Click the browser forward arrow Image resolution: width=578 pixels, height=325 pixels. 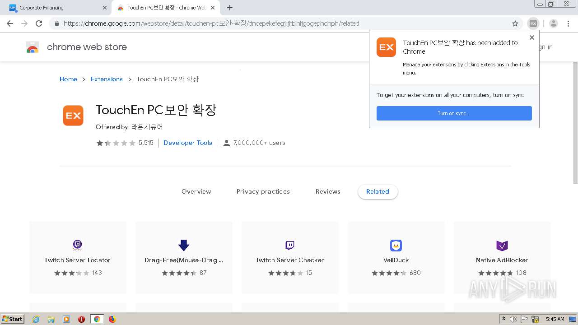24,23
